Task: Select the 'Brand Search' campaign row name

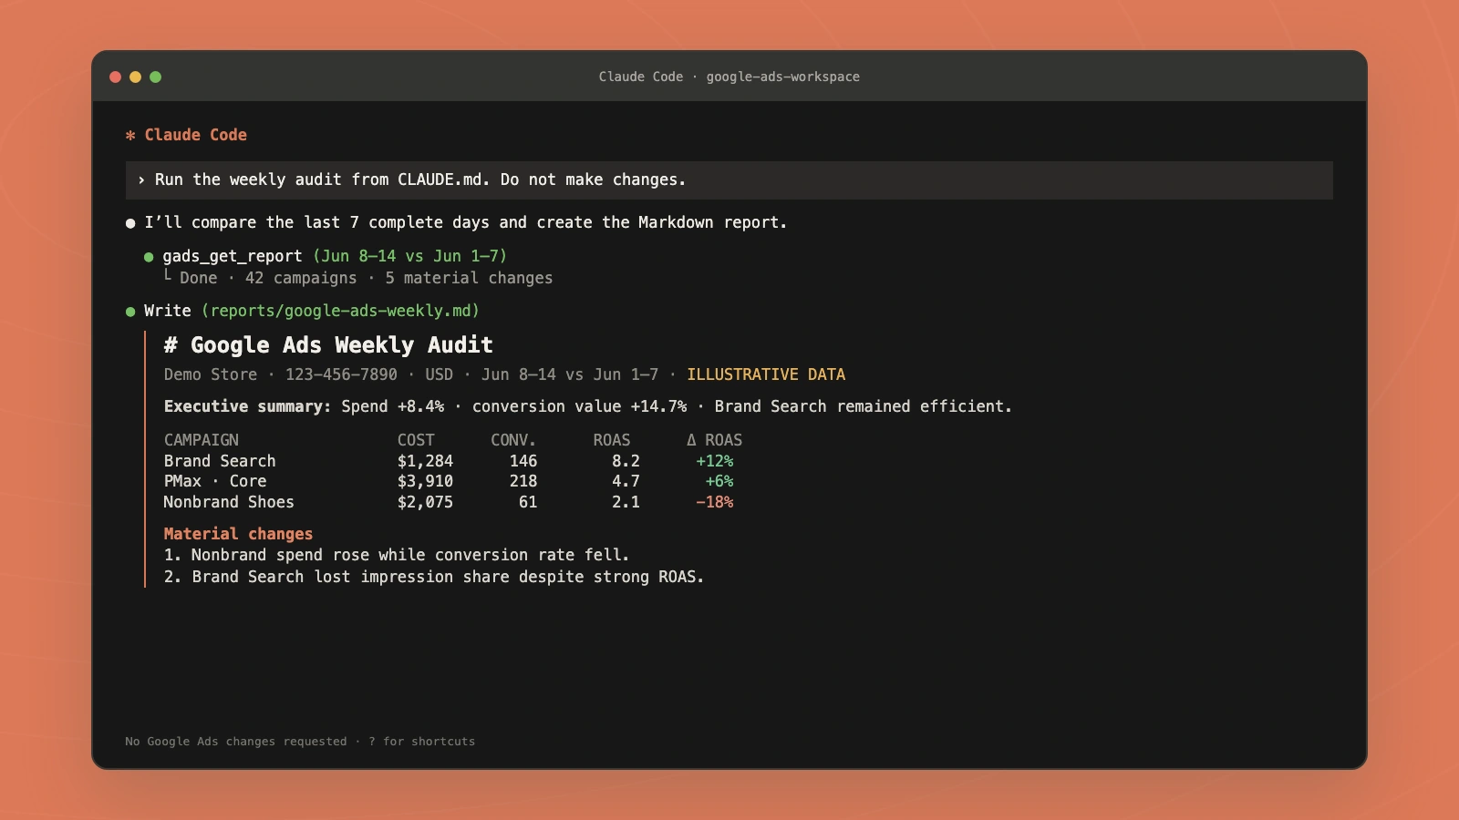Action: coord(220,461)
